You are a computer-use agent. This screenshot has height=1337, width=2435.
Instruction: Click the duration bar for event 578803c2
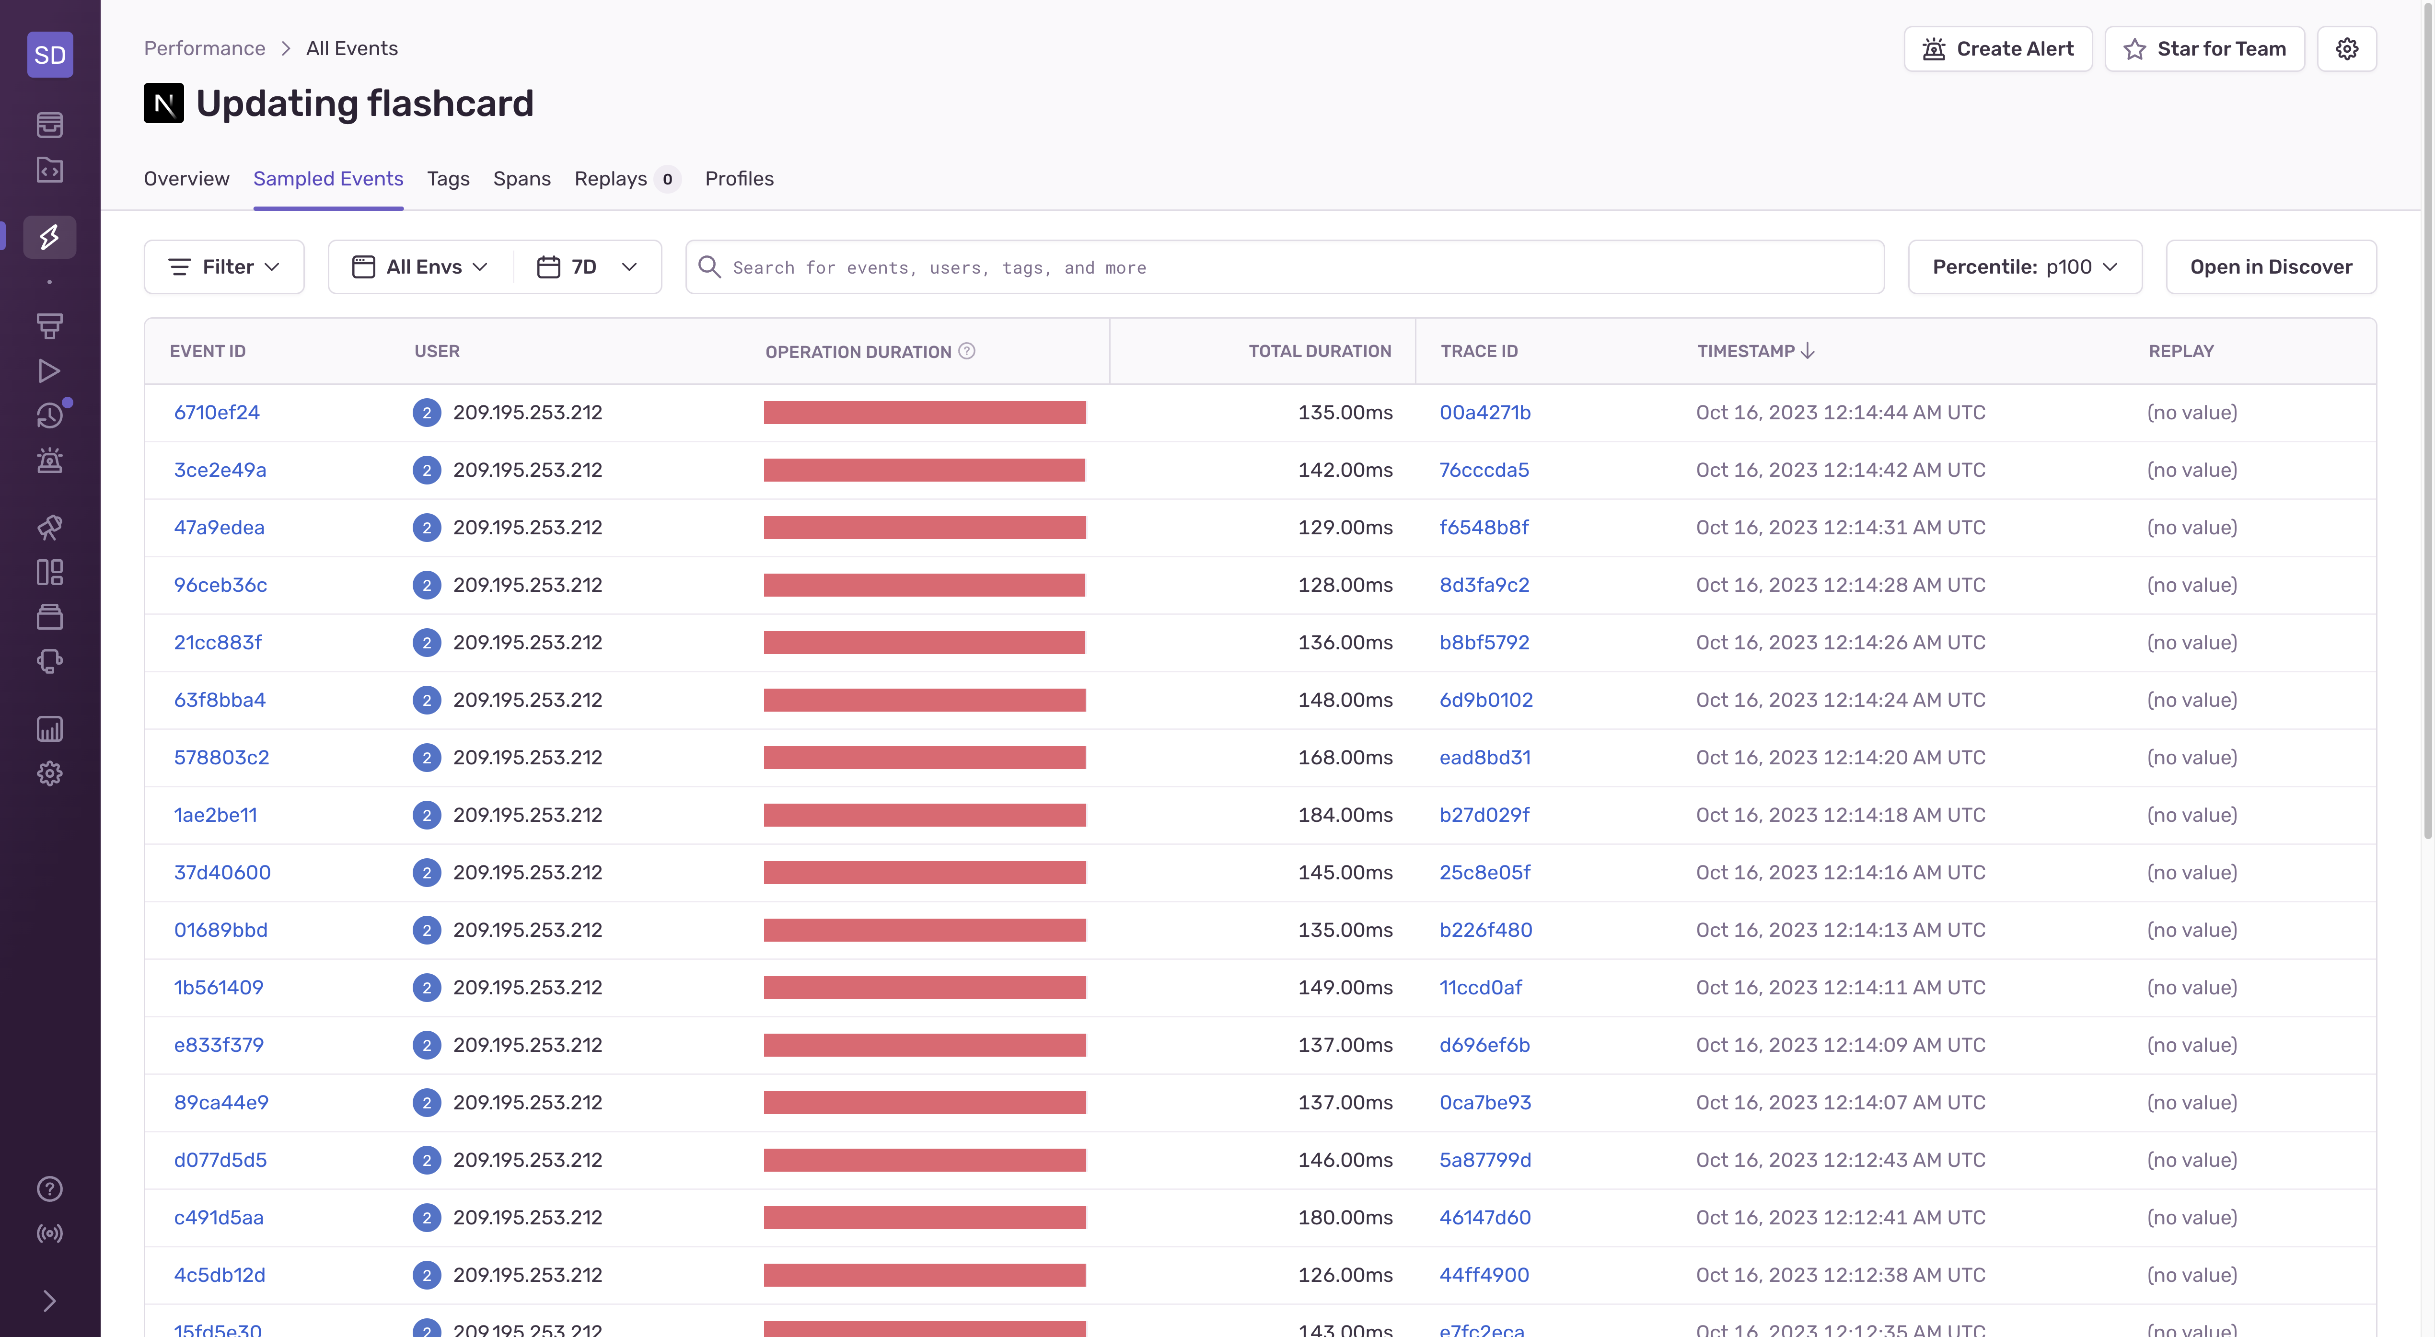[924, 758]
